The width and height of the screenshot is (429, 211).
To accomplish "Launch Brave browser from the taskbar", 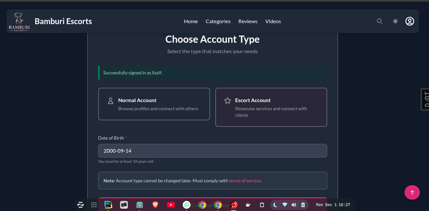I will (155, 205).
